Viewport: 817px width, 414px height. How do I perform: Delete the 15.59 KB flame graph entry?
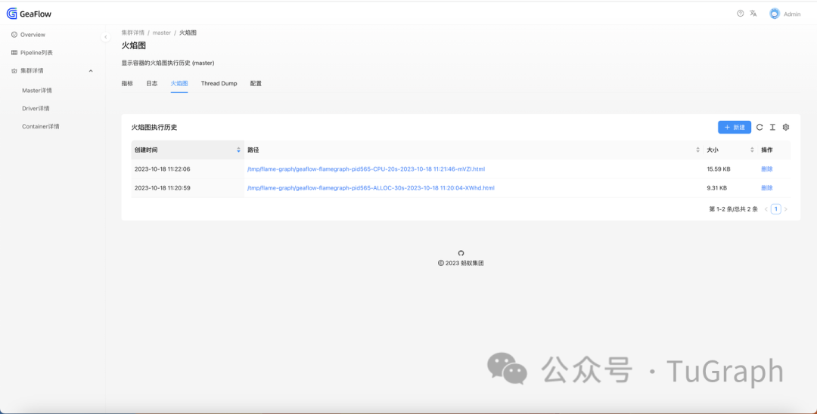click(766, 169)
